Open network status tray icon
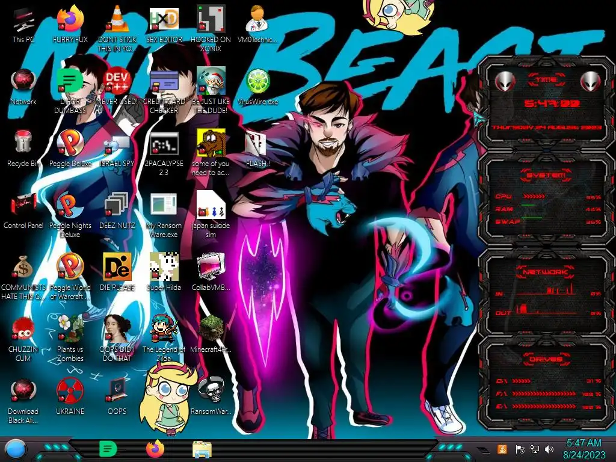 click(535, 449)
